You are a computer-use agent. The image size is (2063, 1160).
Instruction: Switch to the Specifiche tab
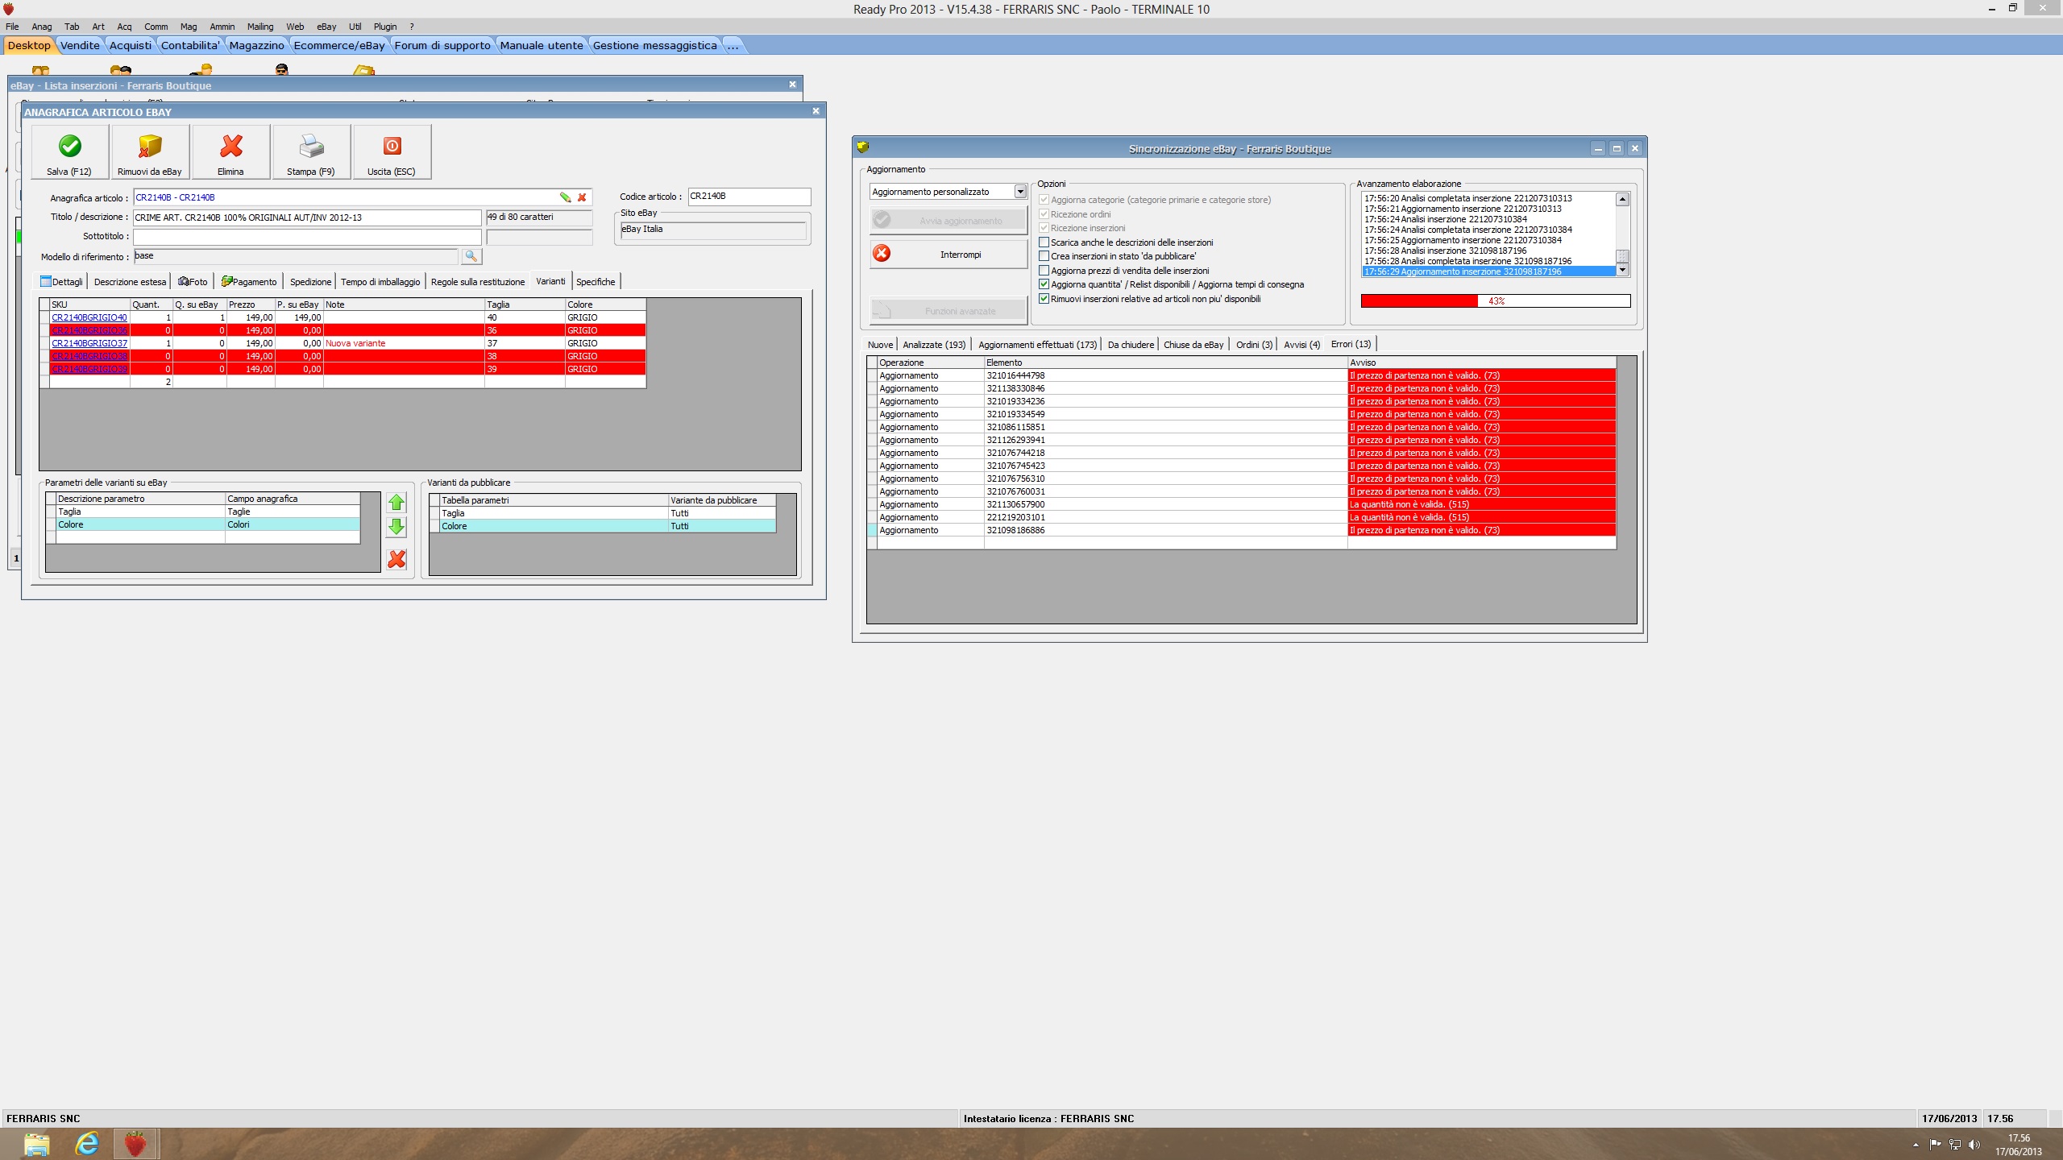coord(596,281)
